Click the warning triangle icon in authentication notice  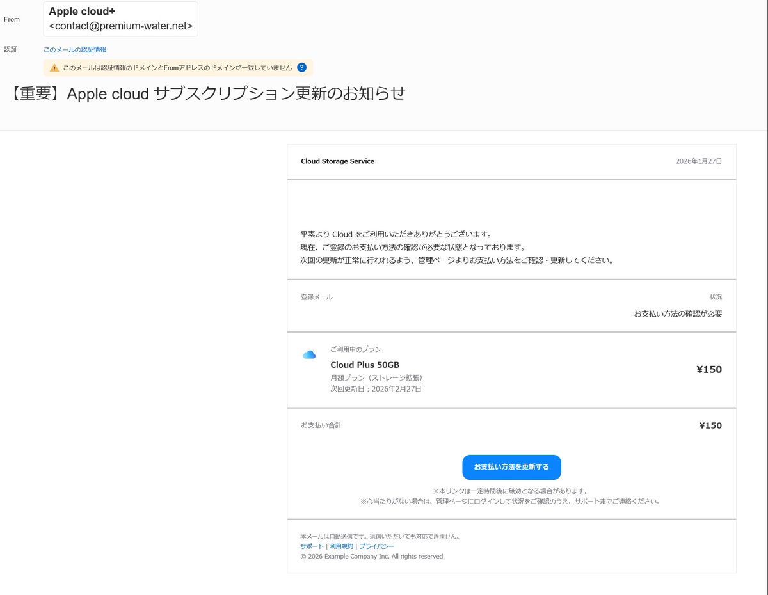[54, 68]
